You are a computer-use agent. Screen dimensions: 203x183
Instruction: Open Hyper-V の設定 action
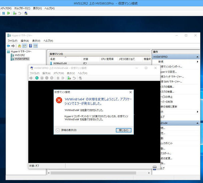pyautogui.click(x=168, y=72)
